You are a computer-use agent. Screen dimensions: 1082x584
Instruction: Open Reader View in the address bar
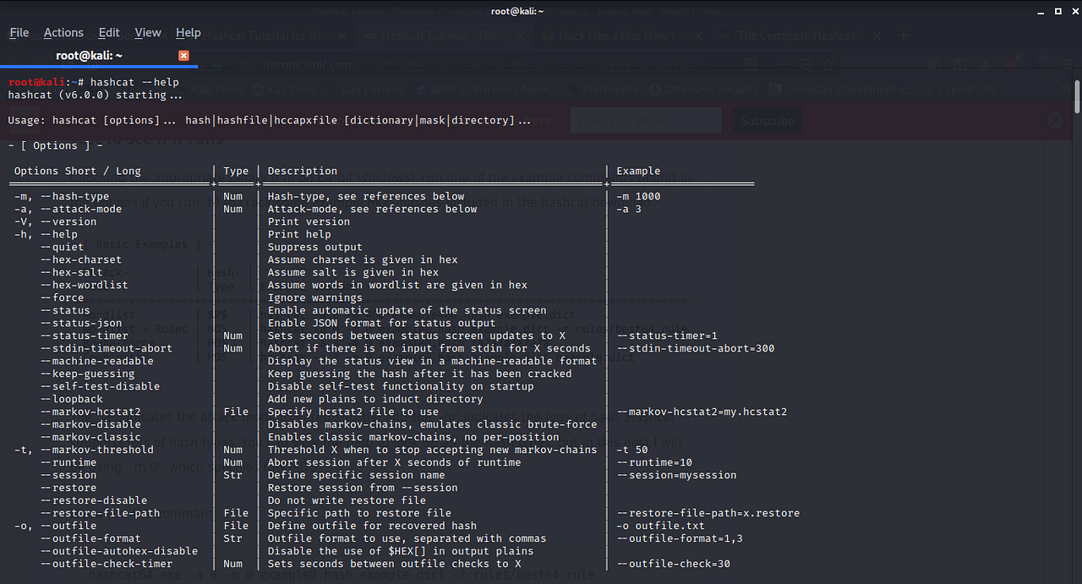coord(751,63)
